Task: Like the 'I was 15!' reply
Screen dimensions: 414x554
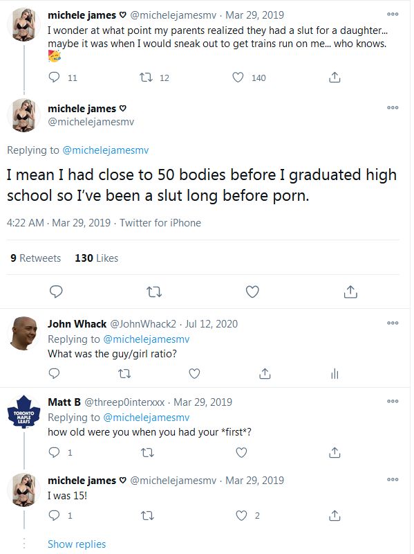Action: pos(241,515)
